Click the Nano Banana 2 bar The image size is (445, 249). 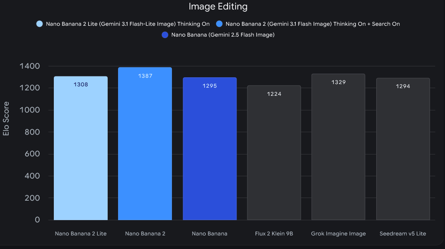(145, 144)
